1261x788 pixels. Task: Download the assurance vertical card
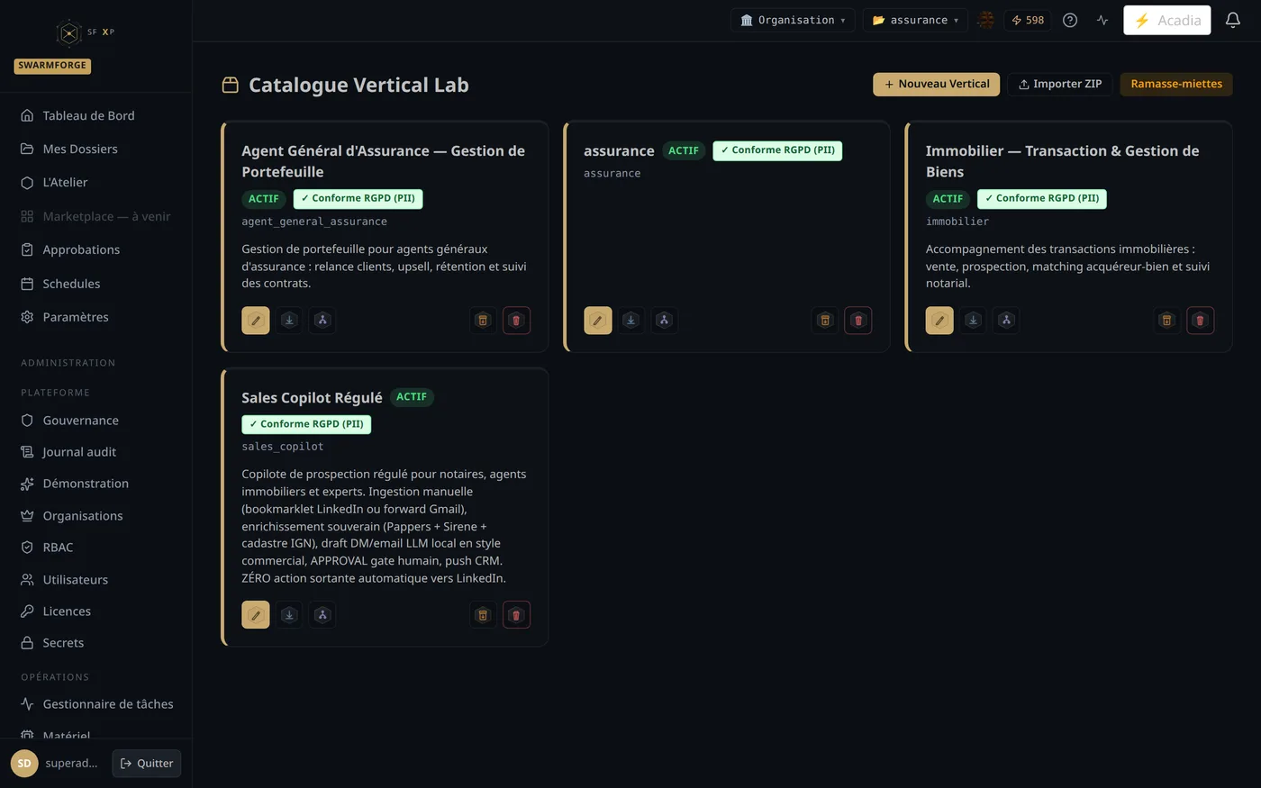point(631,321)
